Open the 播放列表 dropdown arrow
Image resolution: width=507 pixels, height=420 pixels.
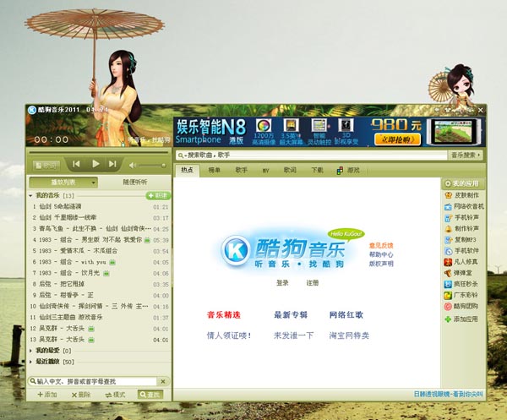pos(93,183)
